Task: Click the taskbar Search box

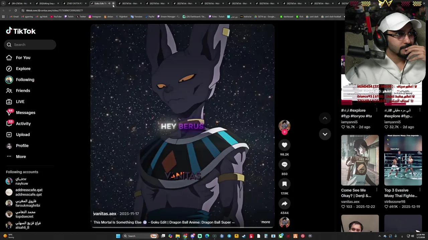Action: point(140,236)
